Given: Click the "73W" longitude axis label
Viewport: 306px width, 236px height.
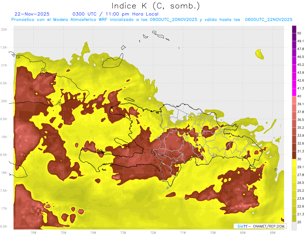Looking at the screenshot, I should (x=123, y=233).
